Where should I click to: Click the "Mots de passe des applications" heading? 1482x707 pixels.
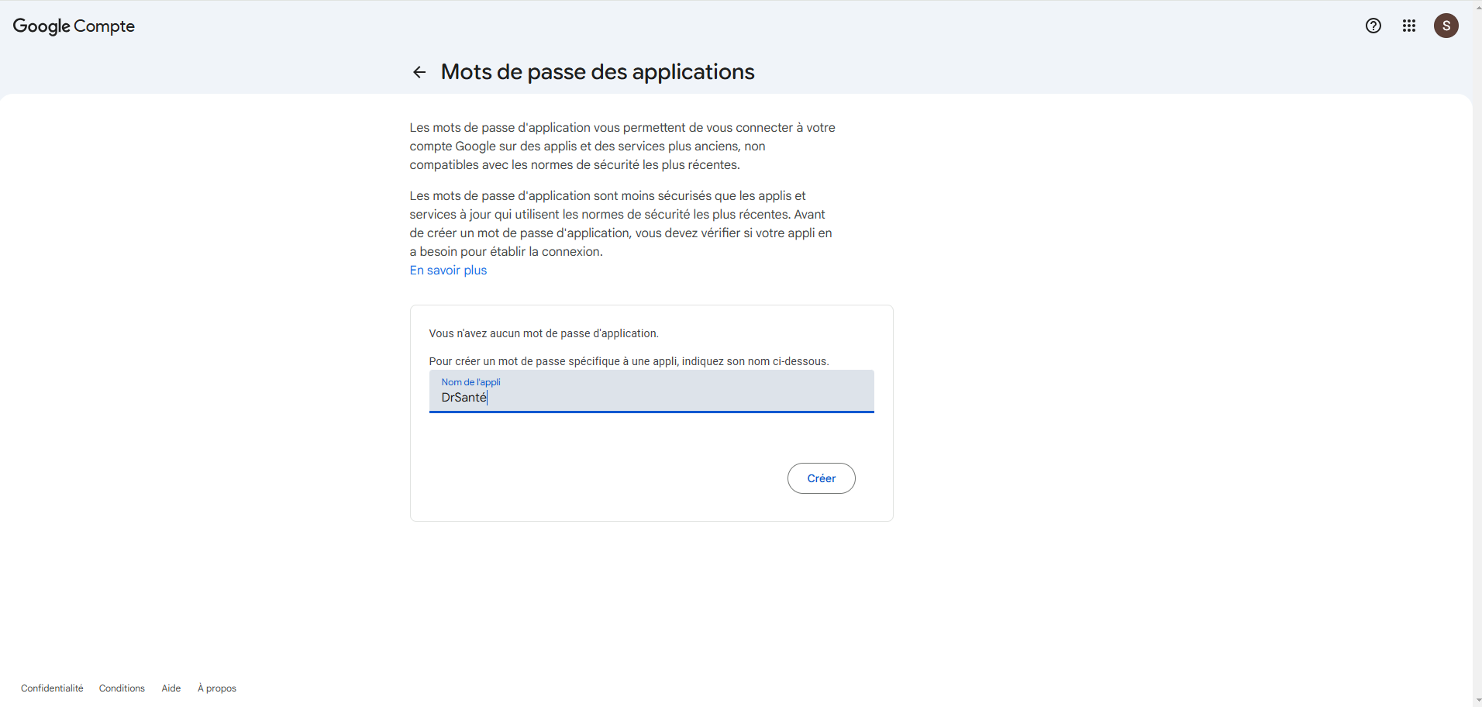click(597, 72)
